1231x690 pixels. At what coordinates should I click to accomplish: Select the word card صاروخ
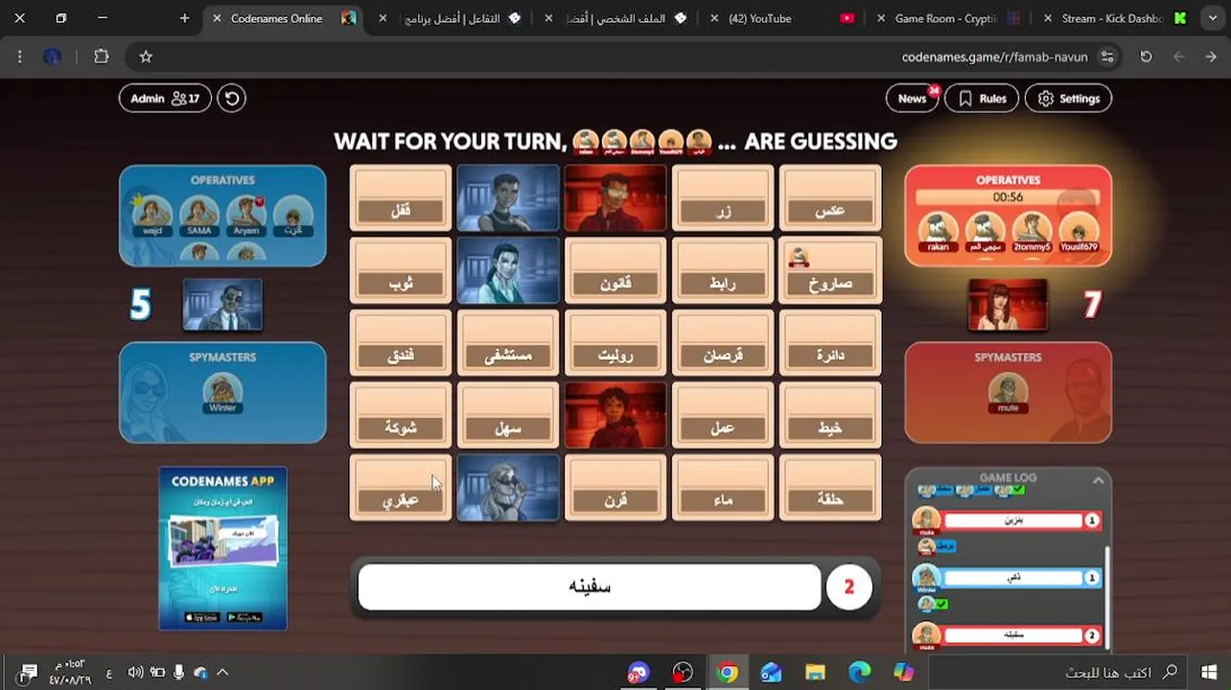tap(830, 271)
